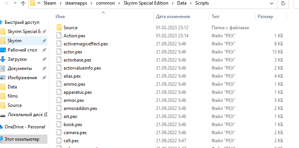Viewport: 299px width, 148px height.
Task: Expand the chevron between Data and Scripts
Action: point(190,3)
